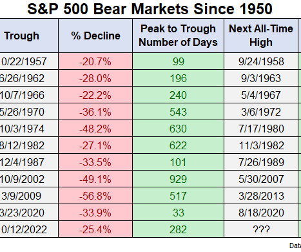The image size is (301, 252).
Task: Select the 7/17/1980 all-time high cell
Action: [x=261, y=129]
